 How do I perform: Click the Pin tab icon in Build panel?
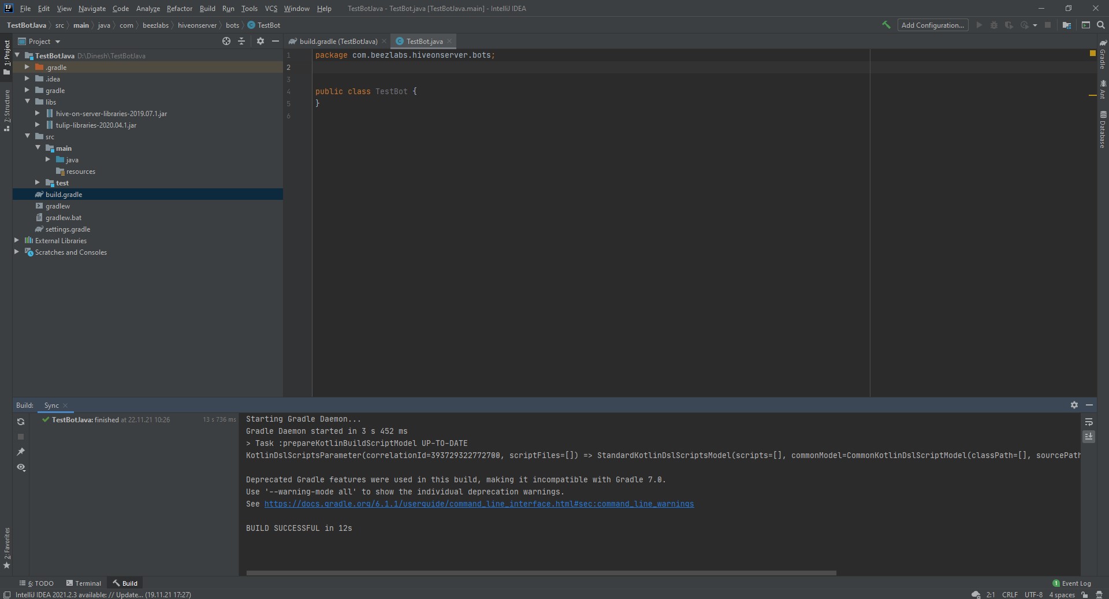pyautogui.click(x=21, y=452)
